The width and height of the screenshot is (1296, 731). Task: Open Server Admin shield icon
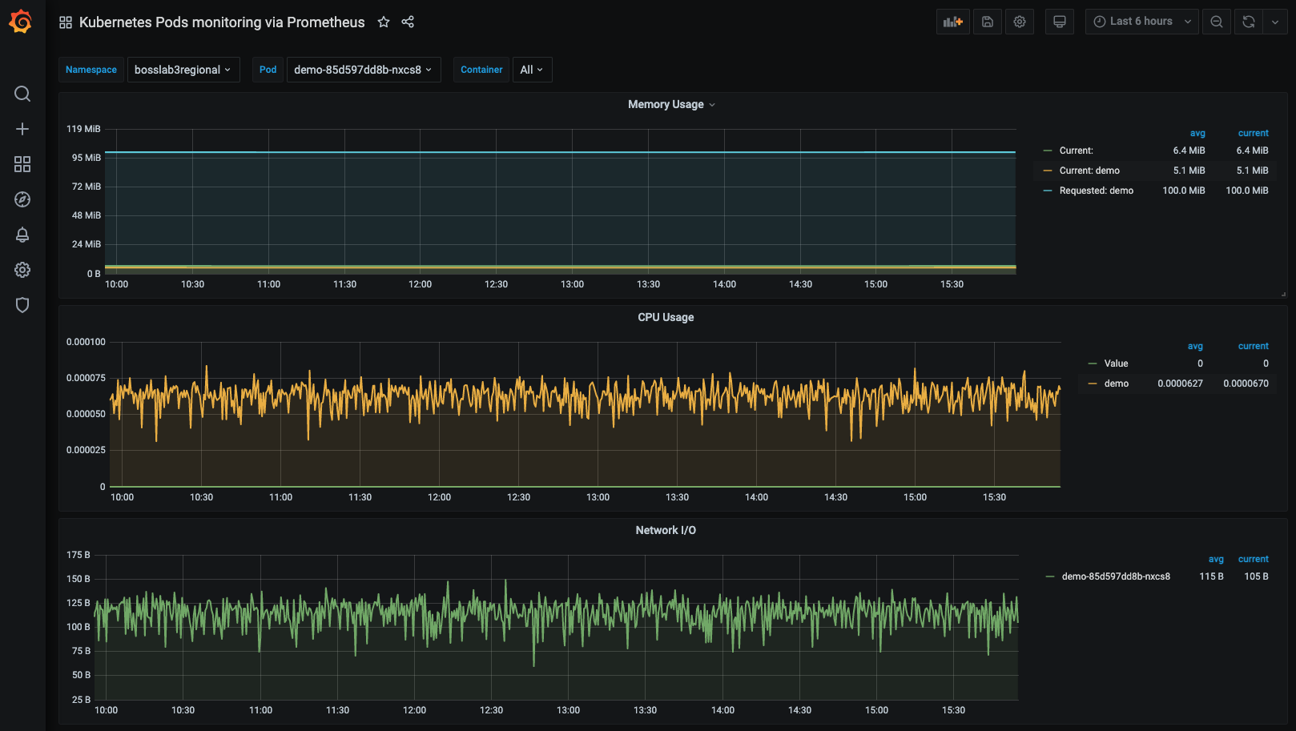(22, 305)
